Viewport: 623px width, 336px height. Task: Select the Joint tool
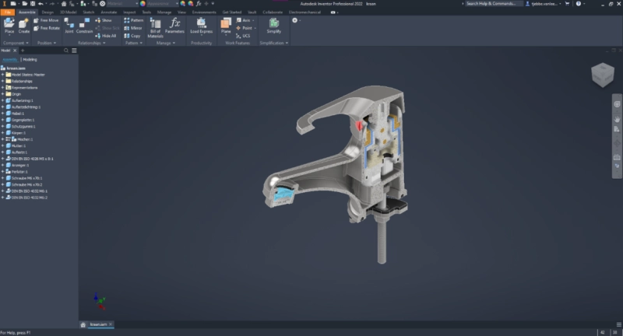click(x=69, y=26)
